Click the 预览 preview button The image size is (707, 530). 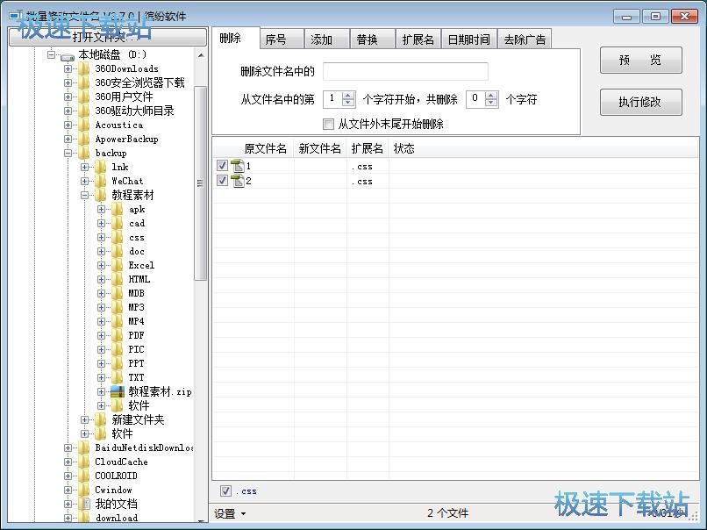click(x=640, y=60)
